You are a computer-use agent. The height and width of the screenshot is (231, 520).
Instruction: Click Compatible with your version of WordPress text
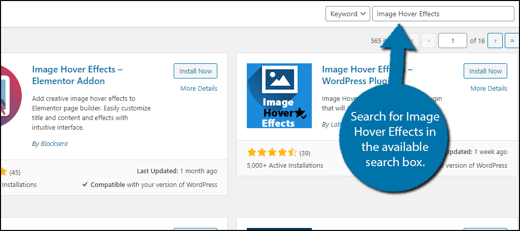(150, 185)
